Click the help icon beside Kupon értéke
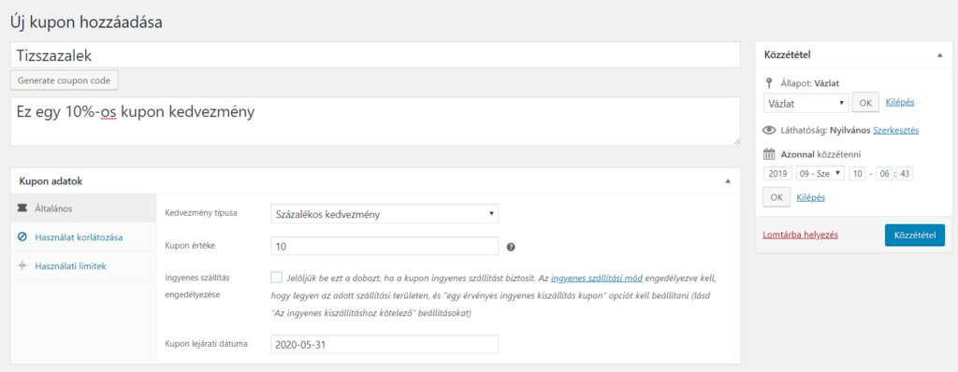This screenshot has height=372, width=958. pos(512,247)
